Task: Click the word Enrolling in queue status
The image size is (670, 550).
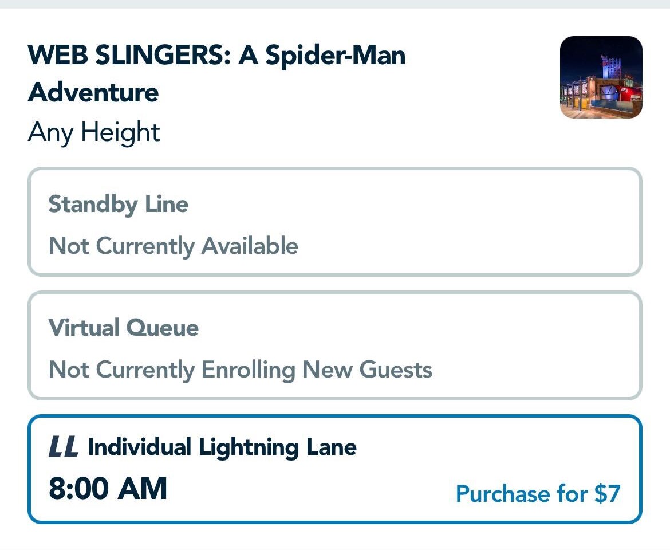Action: pyautogui.click(x=248, y=370)
